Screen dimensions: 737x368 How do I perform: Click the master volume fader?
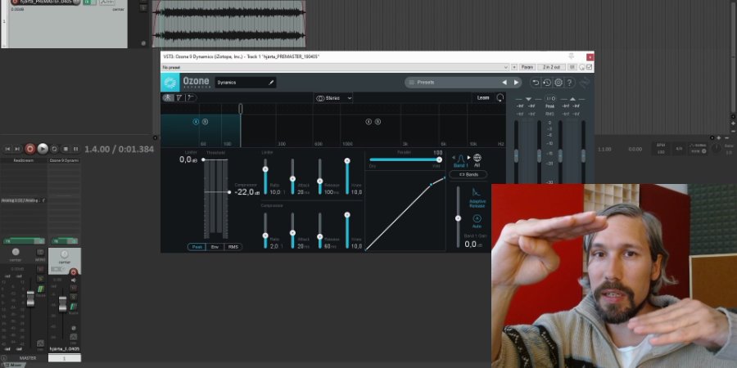click(x=30, y=298)
